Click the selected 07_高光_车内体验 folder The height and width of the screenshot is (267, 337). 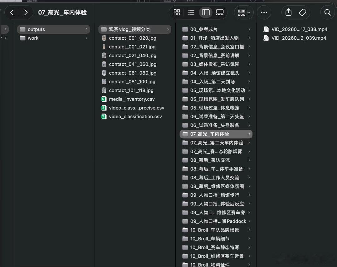pos(216,134)
